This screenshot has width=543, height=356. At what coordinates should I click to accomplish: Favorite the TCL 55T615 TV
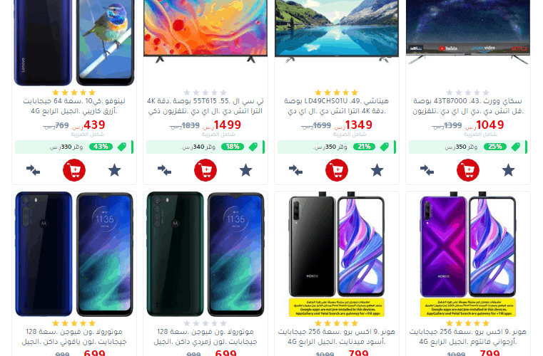click(245, 170)
